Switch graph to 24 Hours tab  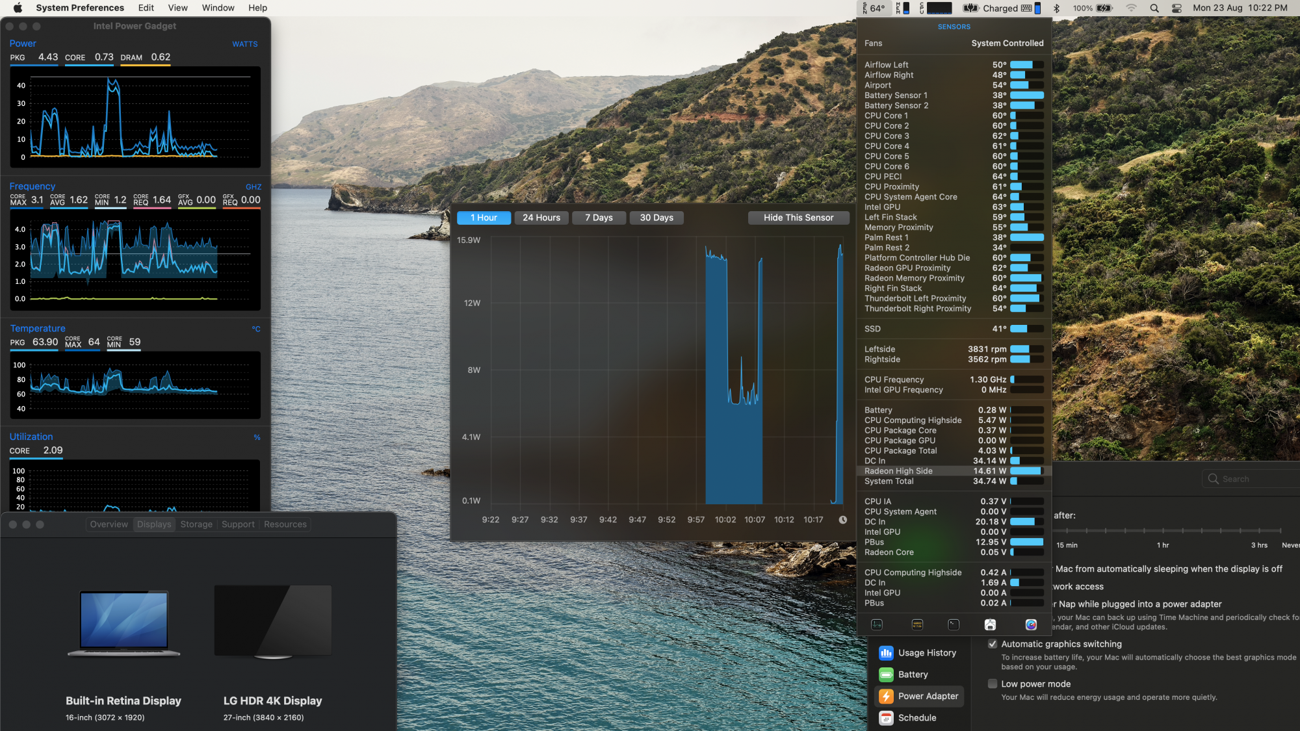[x=541, y=218]
